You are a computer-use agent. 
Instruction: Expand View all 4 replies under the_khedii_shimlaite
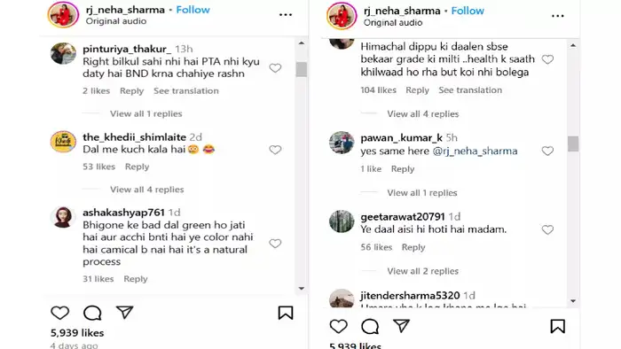[147, 190]
